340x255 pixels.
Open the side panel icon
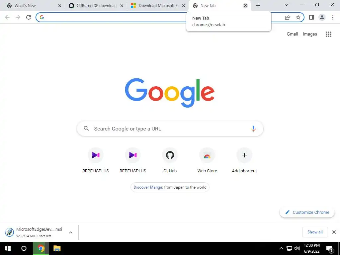[x=311, y=17]
